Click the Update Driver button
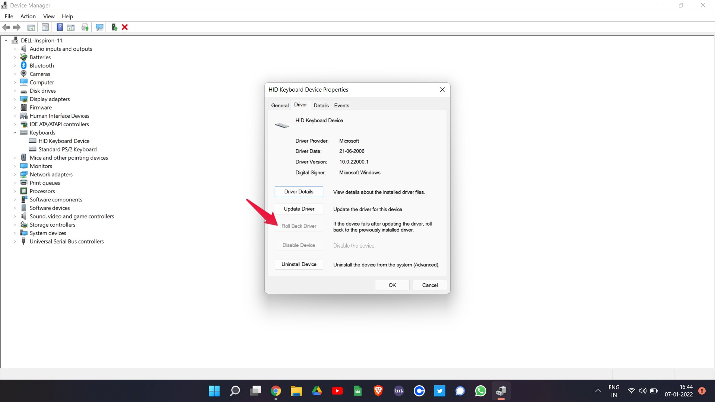 point(299,209)
